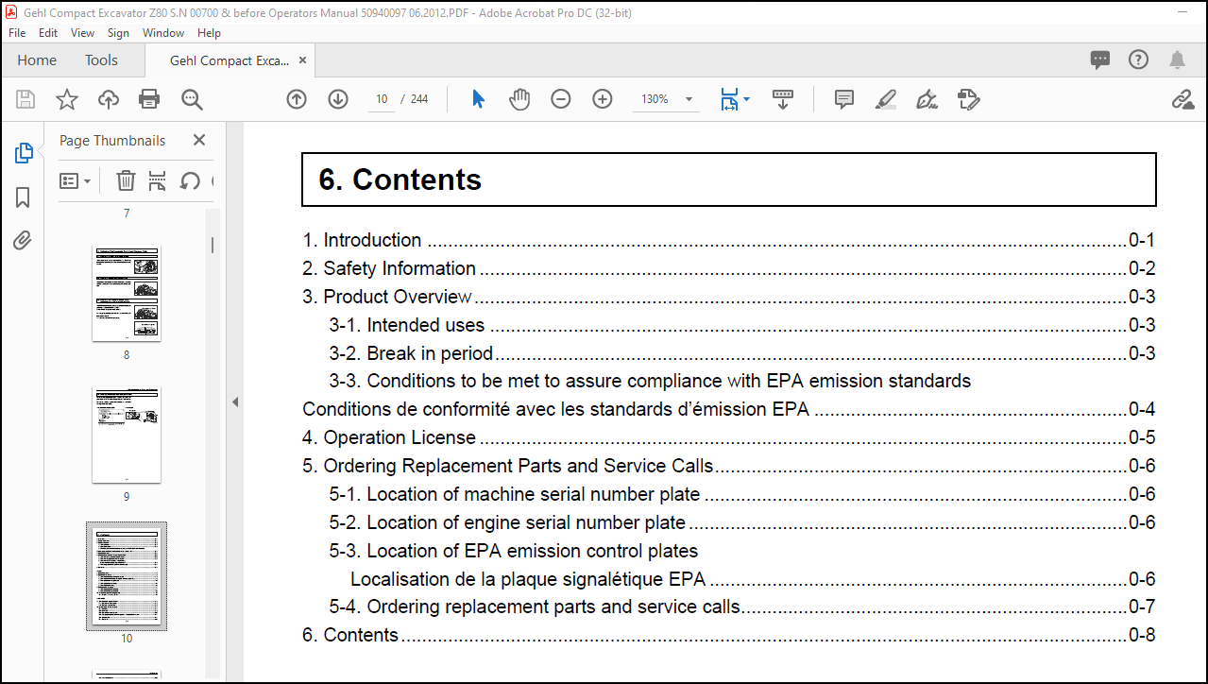Select the page 8 thumbnail
Screen dimensions: 1208x684
coord(127,293)
